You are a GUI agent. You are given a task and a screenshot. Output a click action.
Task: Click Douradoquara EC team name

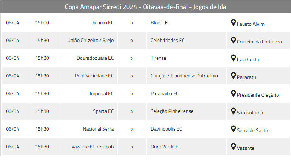[95, 58]
